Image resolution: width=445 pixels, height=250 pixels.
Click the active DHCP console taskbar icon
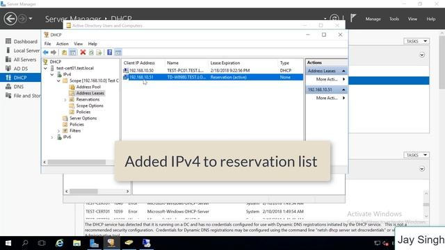[x=111, y=243]
